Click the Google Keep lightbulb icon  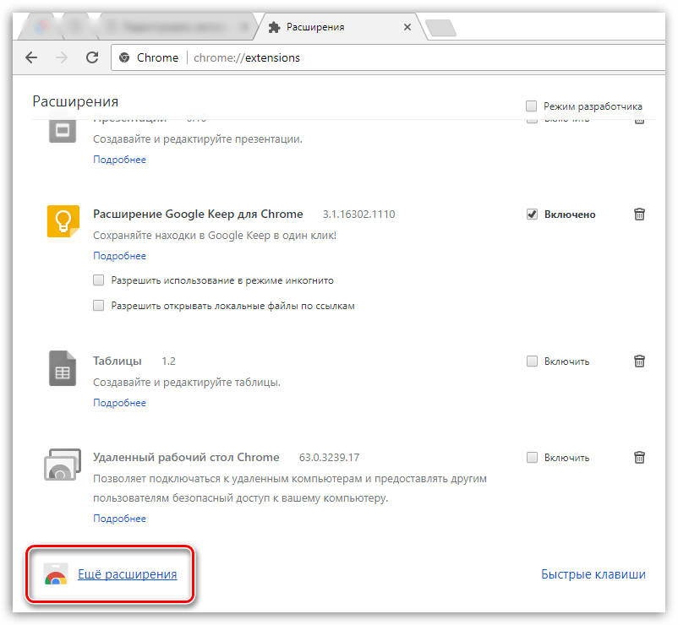point(63,221)
